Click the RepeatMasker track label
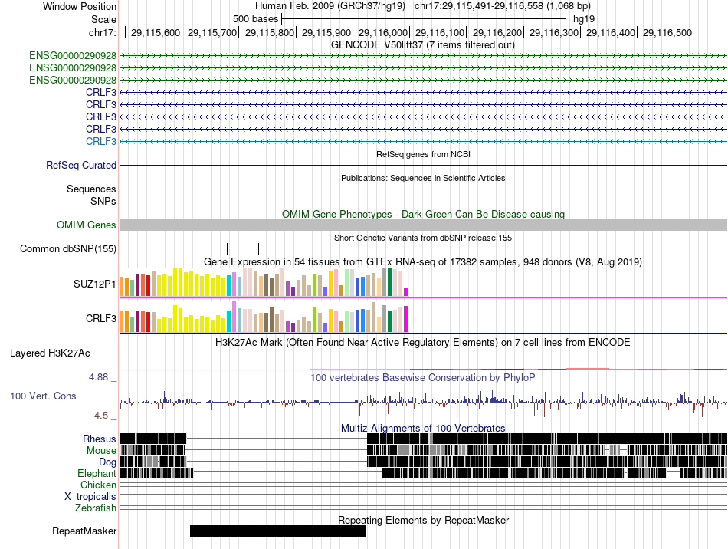Screen dimensions: 728x549 click(84, 531)
